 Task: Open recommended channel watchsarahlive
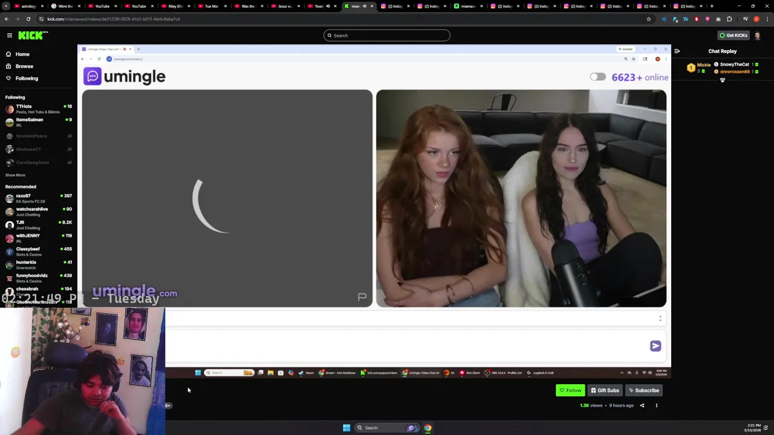tap(38, 211)
